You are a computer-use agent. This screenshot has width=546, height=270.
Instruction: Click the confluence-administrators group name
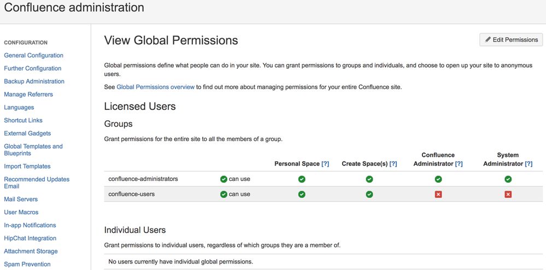point(143,179)
